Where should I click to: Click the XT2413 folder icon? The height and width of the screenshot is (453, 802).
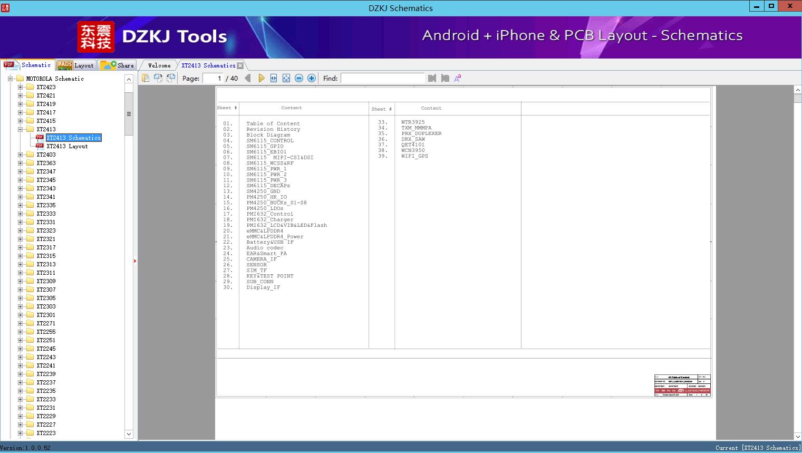(30, 129)
